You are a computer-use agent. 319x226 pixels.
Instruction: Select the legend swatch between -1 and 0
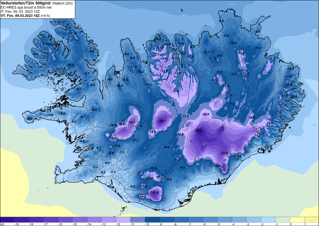coord(283,220)
